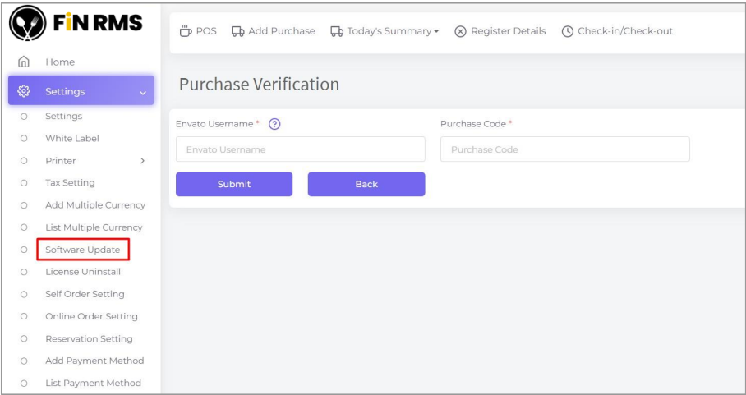Click the Check-in/Check-out clock icon
The image size is (746, 395).
click(568, 31)
